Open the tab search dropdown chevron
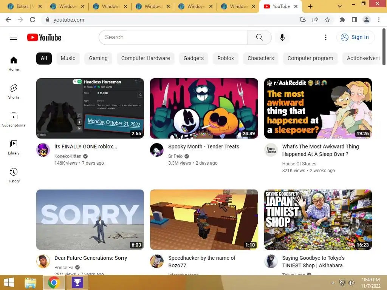Screen dimensions: 387x290 pos(340,6)
